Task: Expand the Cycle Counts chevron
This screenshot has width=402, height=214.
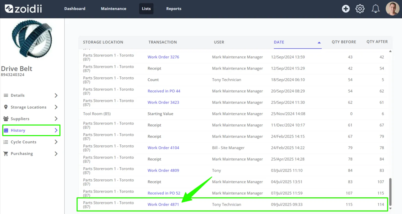Action: [x=56, y=142]
